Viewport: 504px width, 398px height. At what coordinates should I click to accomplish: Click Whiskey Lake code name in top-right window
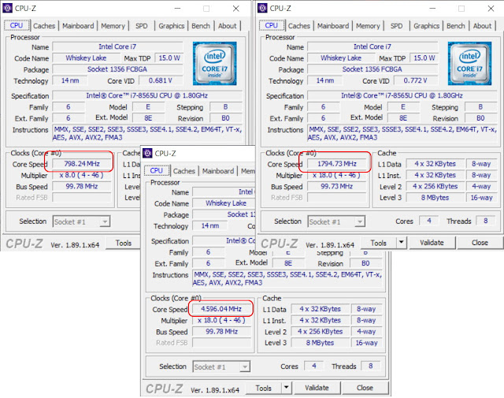[341, 58]
